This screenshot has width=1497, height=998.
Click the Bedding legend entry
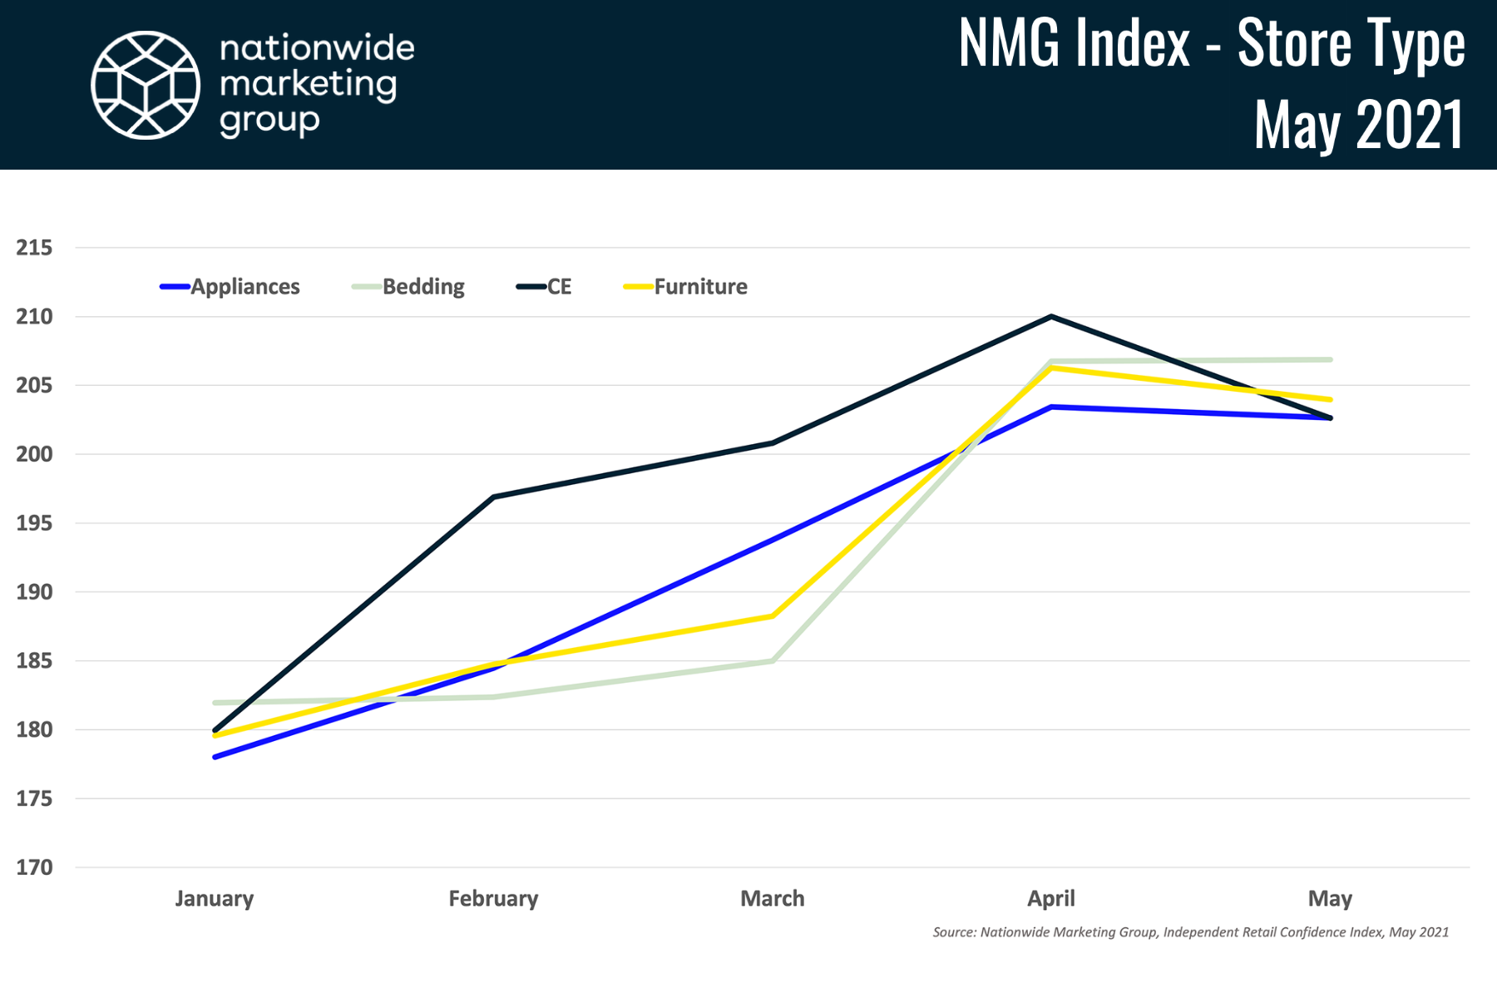pos(408,287)
